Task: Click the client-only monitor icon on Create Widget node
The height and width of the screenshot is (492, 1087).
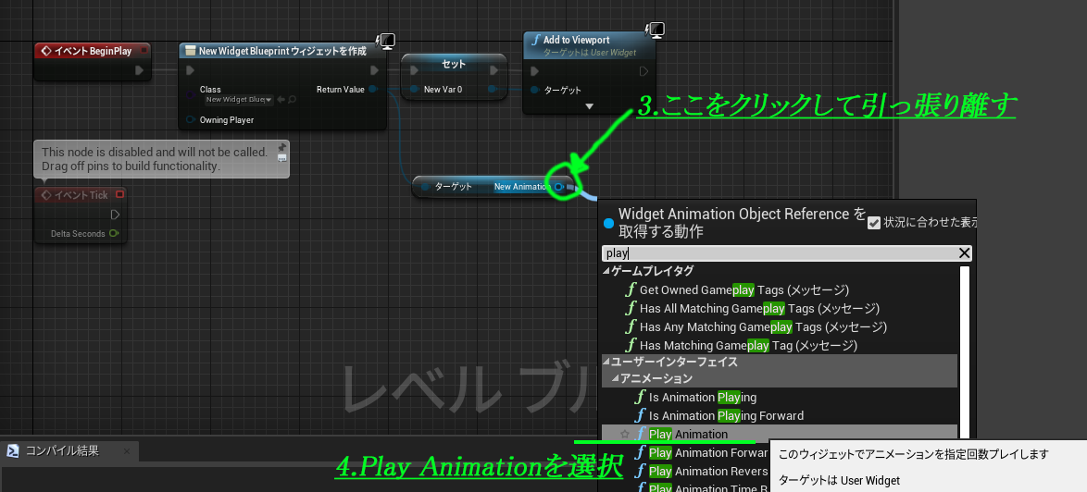Action: [386, 41]
